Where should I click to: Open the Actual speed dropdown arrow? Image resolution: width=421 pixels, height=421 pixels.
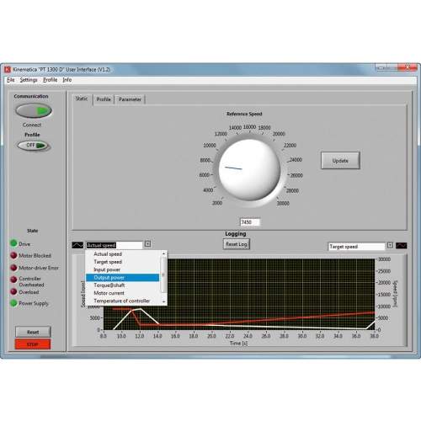click(147, 244)
